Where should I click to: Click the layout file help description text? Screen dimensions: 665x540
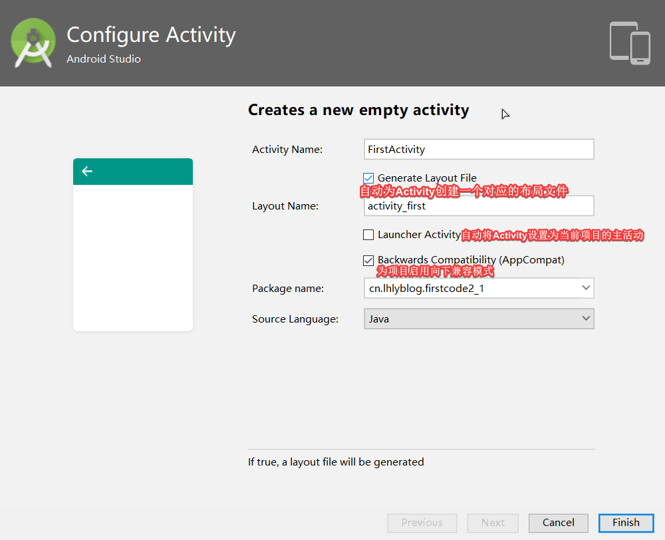(x=336, y=462)
